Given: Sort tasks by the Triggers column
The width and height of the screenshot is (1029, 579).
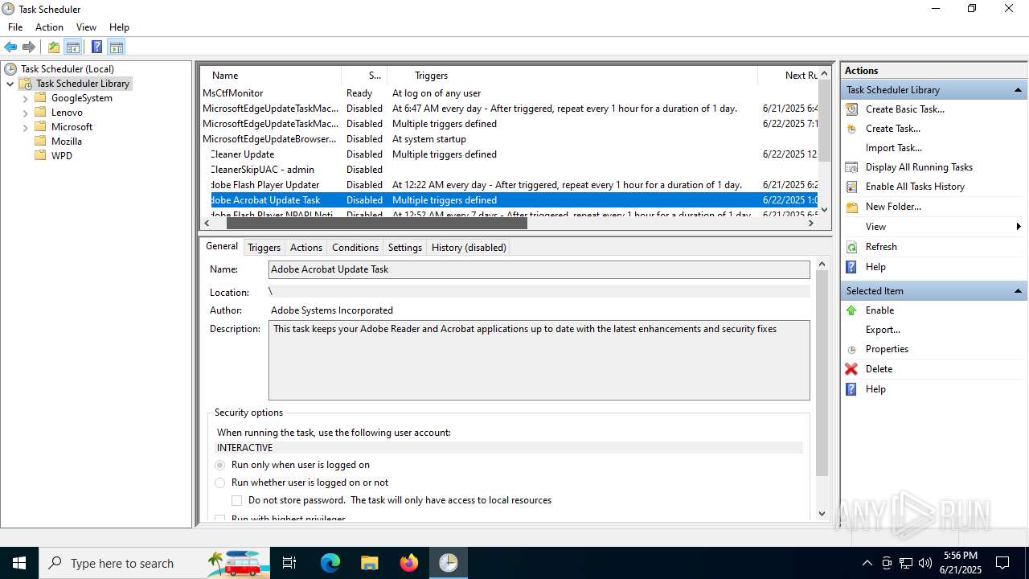Looking at the screenshot, I should 572,76.
